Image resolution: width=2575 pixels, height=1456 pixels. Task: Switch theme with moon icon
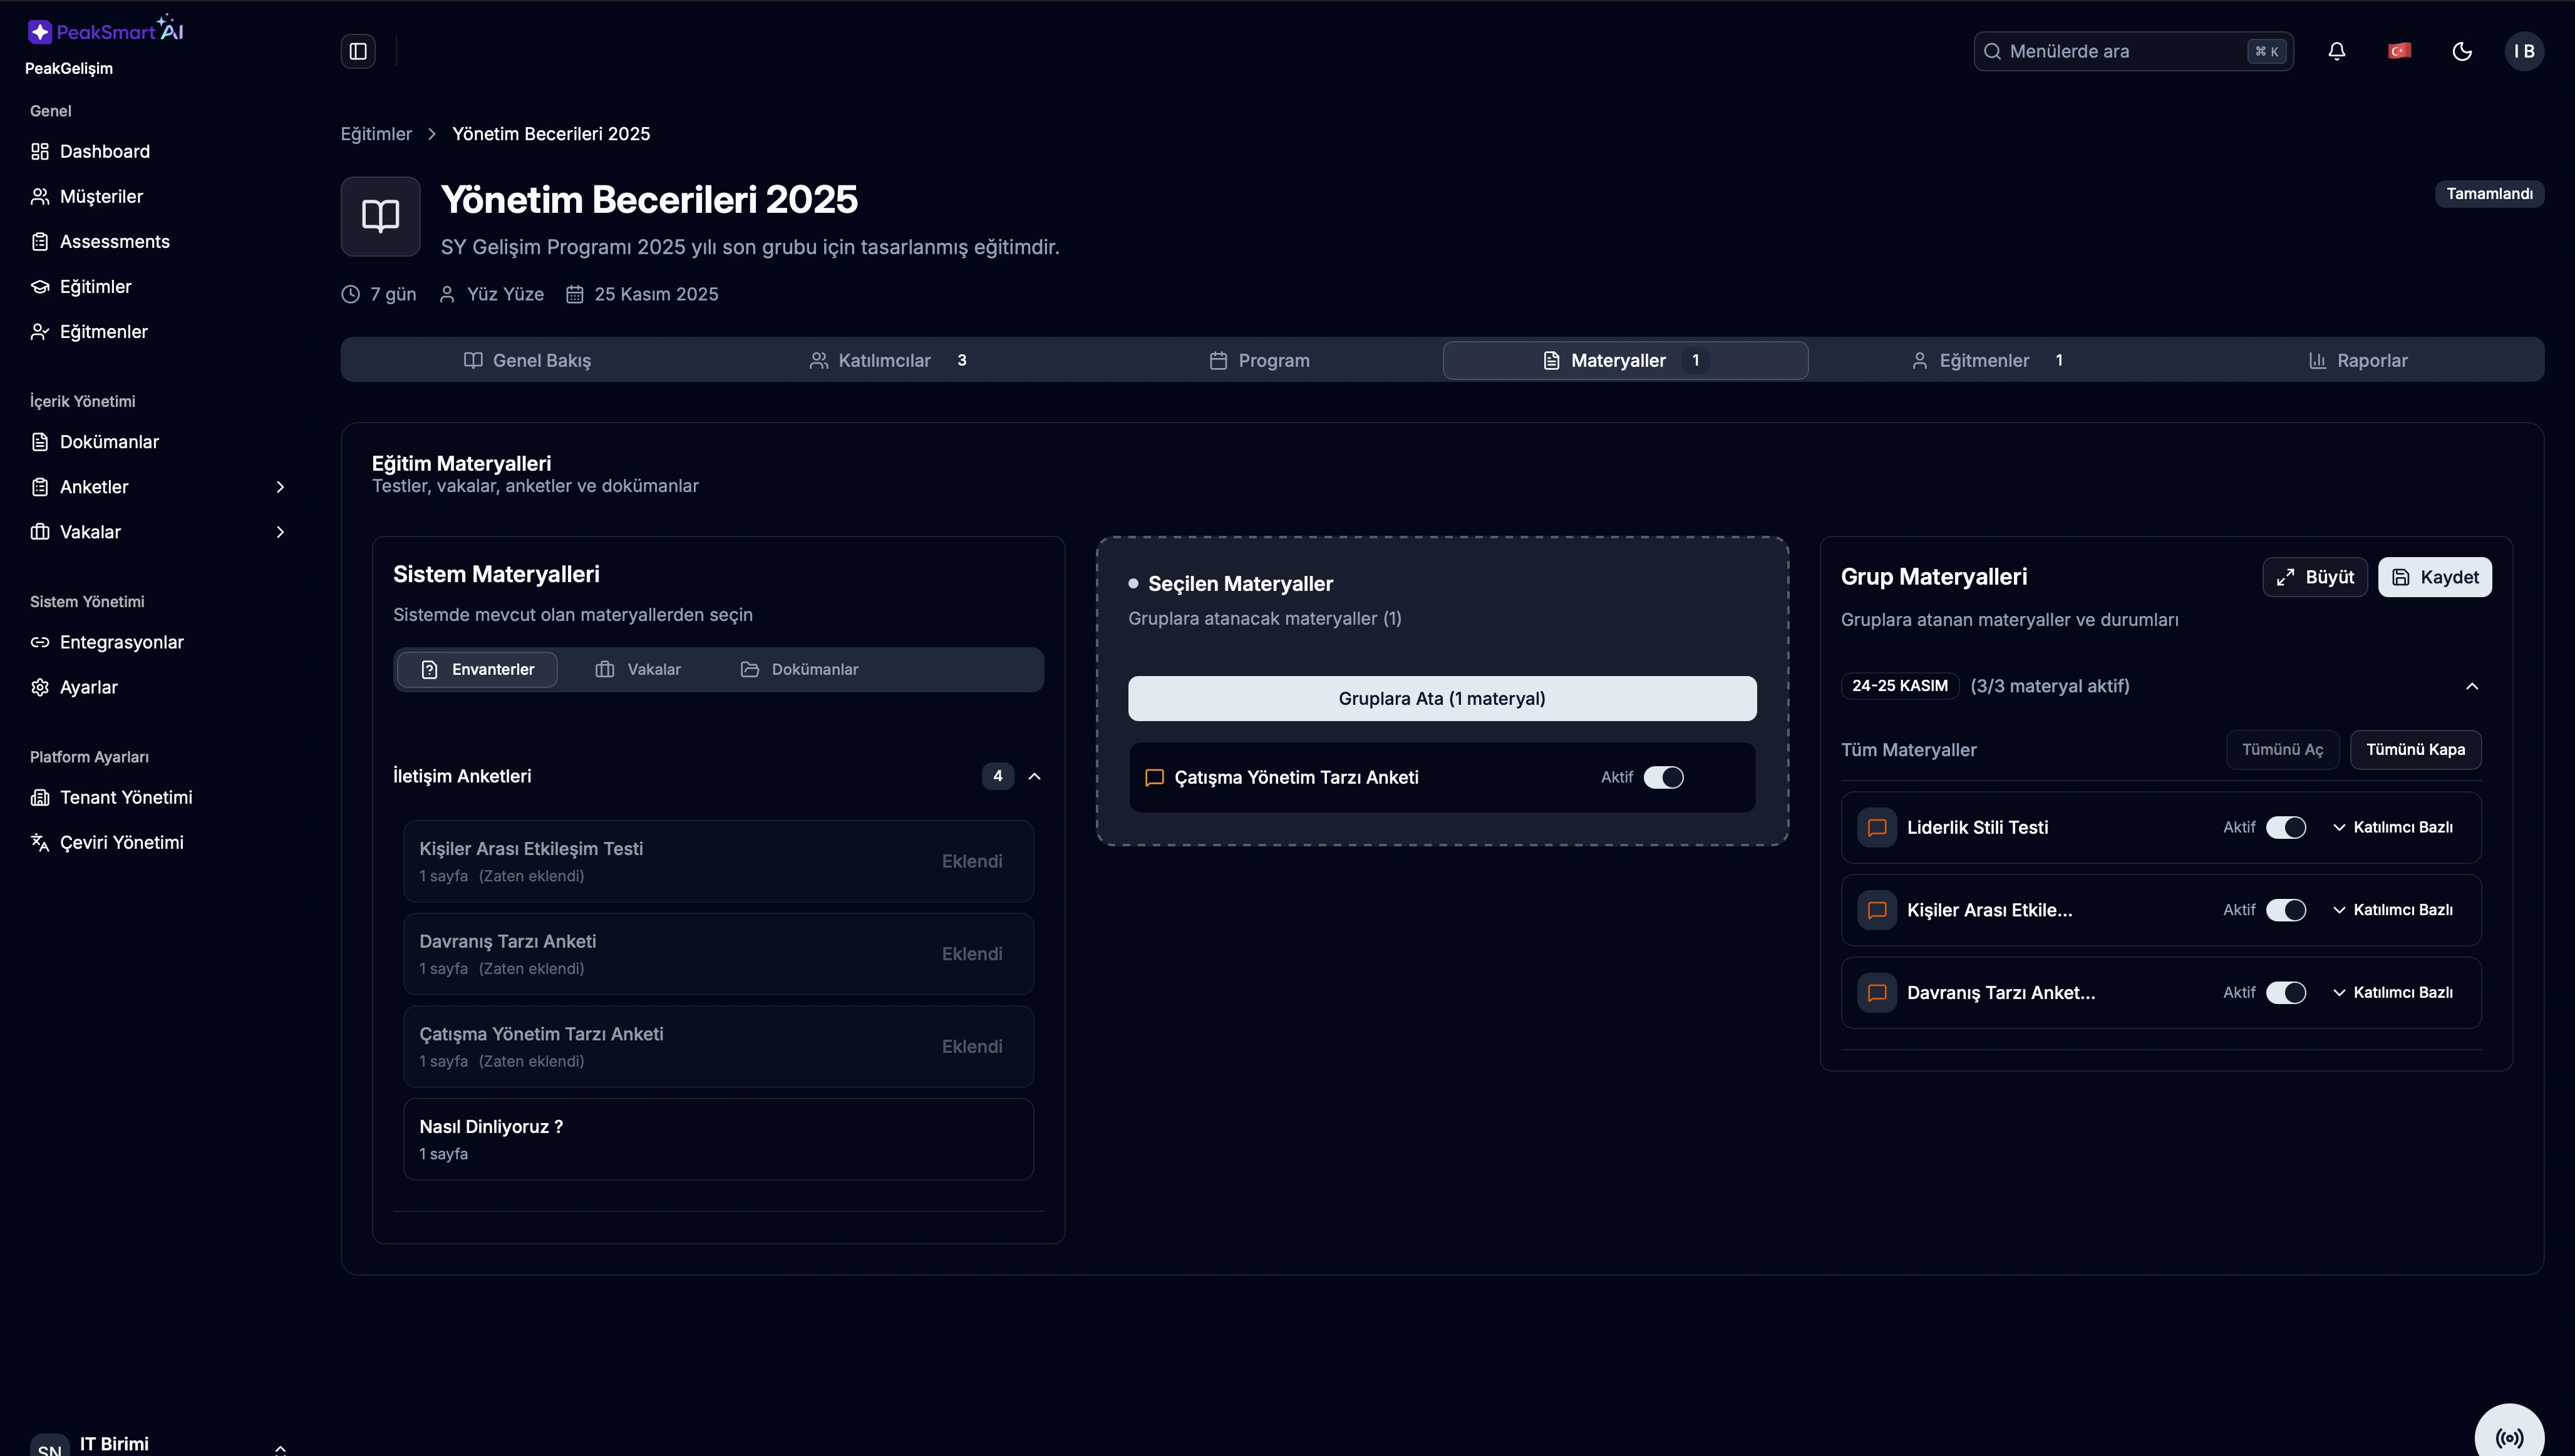click(x=2462, y=51)
